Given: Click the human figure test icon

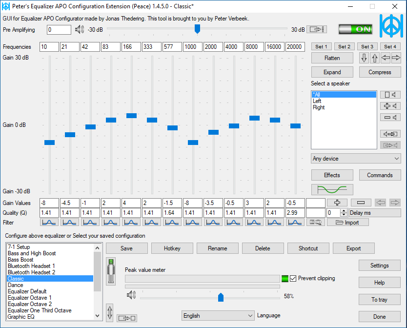Looking at the screenshot, I should click(x=111, y=271).
